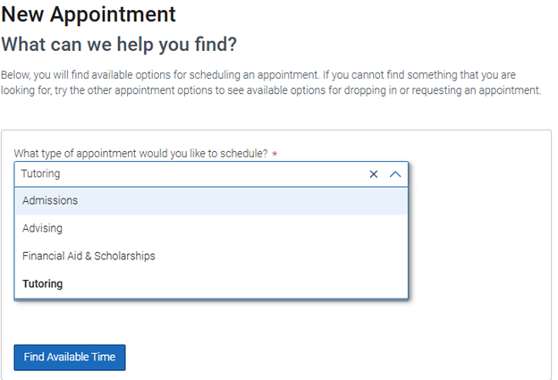
Task: Clear the selected Tutoring value with X
Action: click(373, 174)
